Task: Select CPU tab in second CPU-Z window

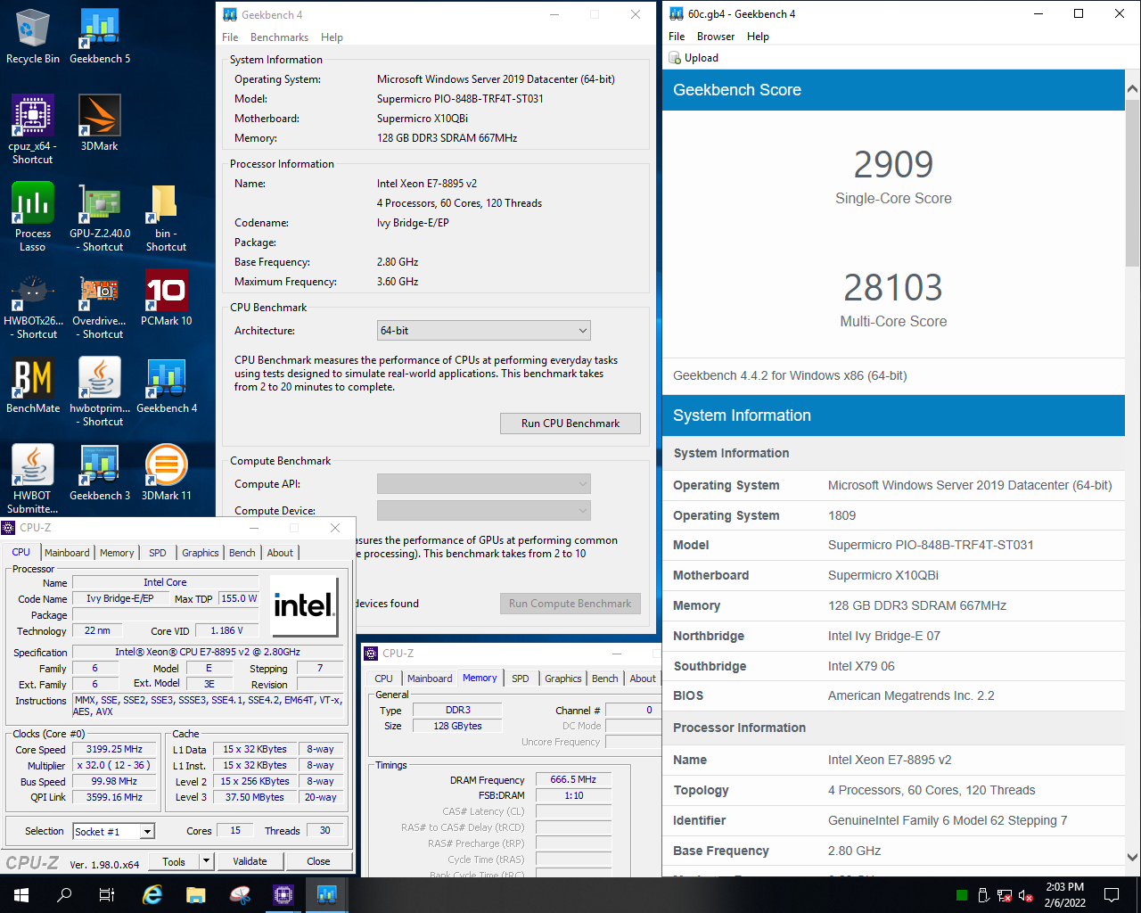Action: 383,679
